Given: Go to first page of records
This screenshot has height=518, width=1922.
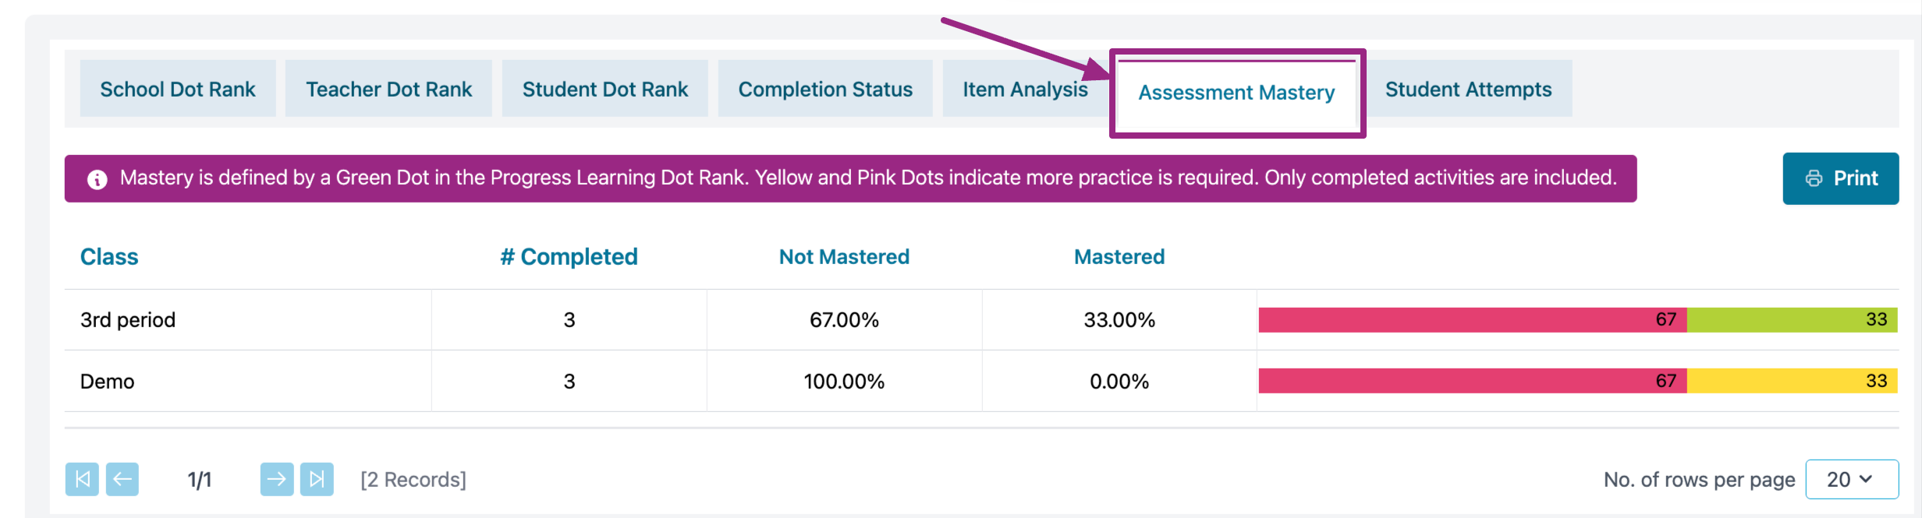Looking at the screenshot, I should (x=82, y=479).
